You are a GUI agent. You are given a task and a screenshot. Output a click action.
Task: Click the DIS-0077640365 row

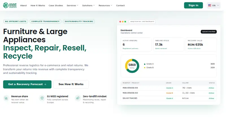pos(169,98)
